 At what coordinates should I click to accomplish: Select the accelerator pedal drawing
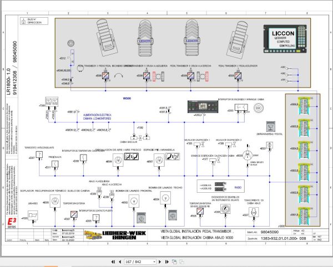(x=237, y=39)
